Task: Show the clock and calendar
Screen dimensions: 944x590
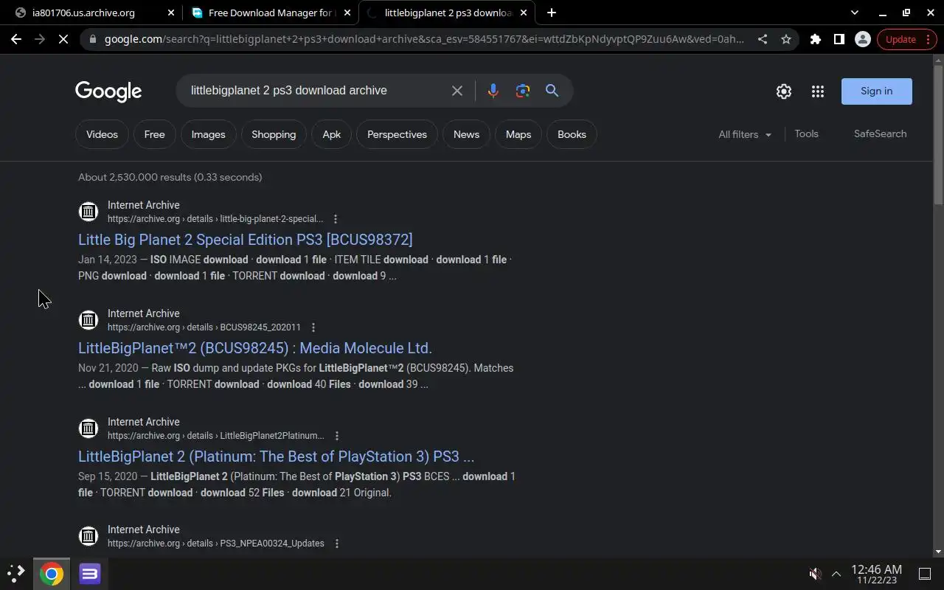Action: [x=877, y=574]
